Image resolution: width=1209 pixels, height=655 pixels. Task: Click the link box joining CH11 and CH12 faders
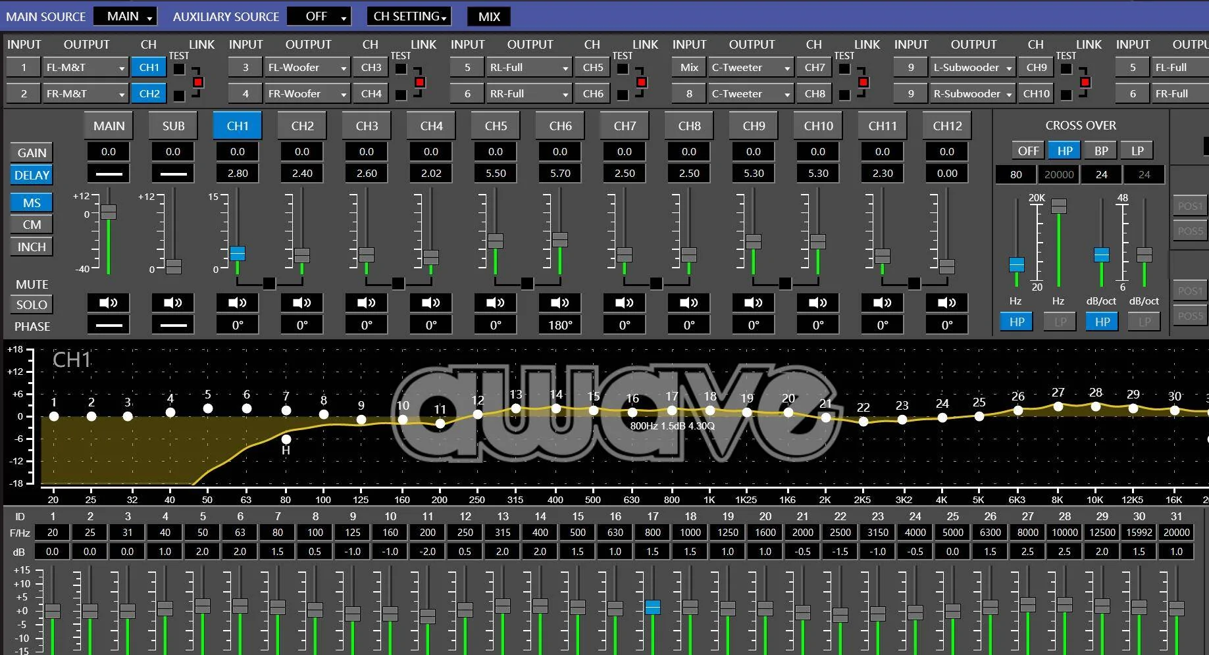tap(914, 283)
